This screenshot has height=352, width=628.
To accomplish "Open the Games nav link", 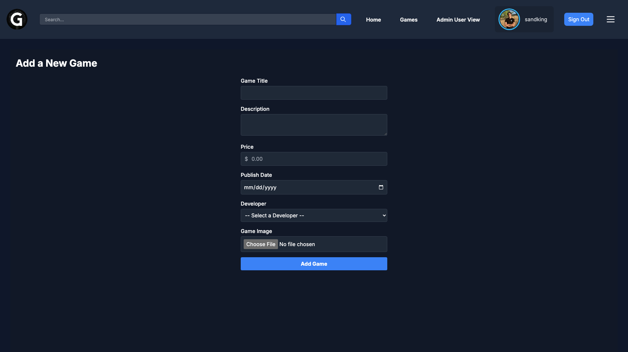I will (409, 20).
